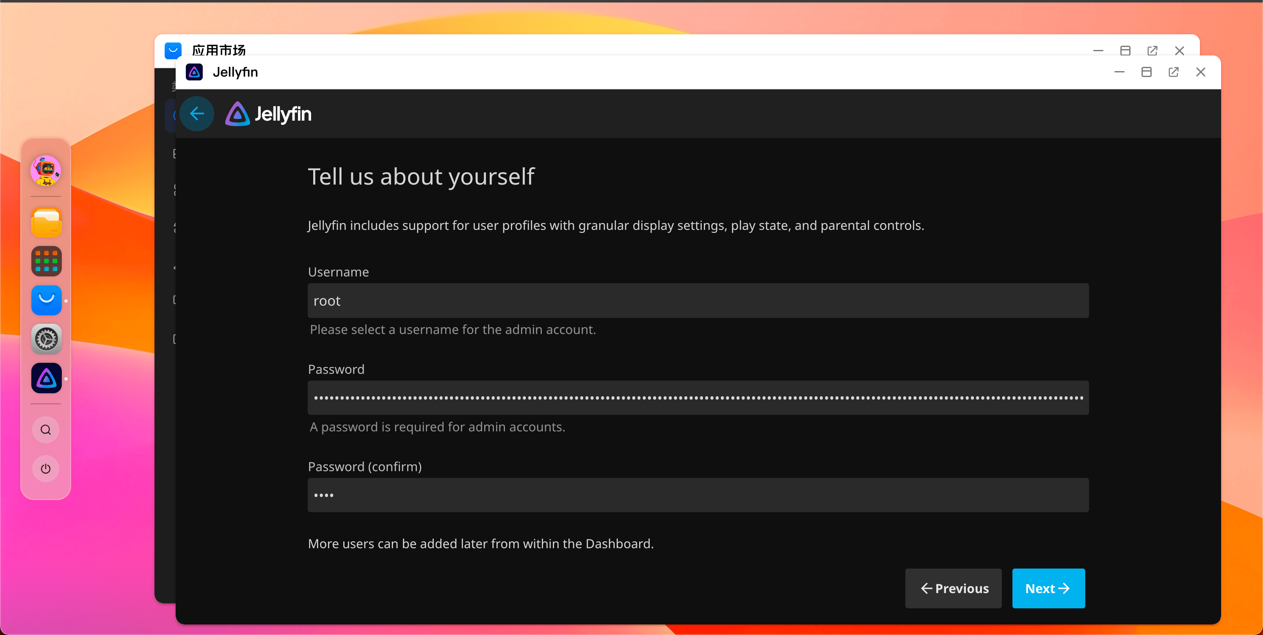
Task: Close the Jellyfin window
Action: click(1200, 72)
